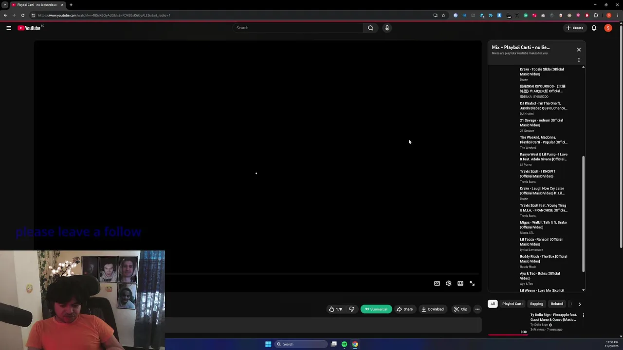Reload the page in browser
The width and height of the screenshot is (623, 350).
point(22,15)
